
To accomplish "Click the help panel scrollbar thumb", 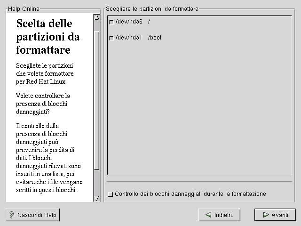I will pos(97,94).
